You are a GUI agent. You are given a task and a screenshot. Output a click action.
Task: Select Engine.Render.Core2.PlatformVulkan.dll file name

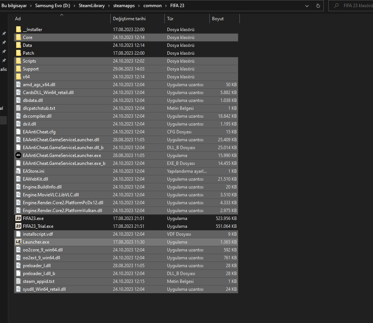pyautogui.click(x=63, y=211)
